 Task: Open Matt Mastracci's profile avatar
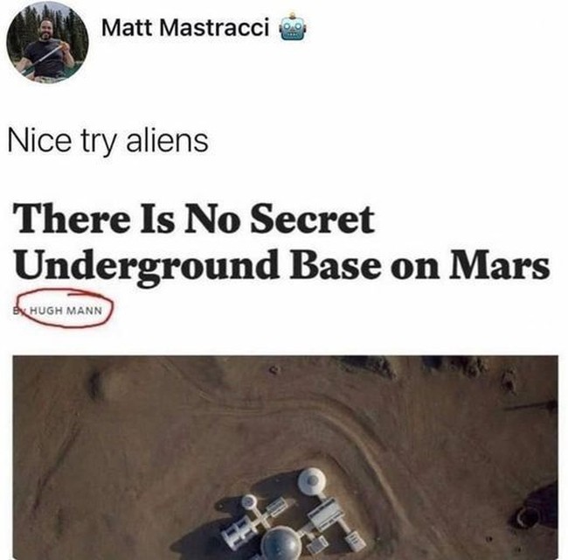pyautogui.click(x=47, y=42)
